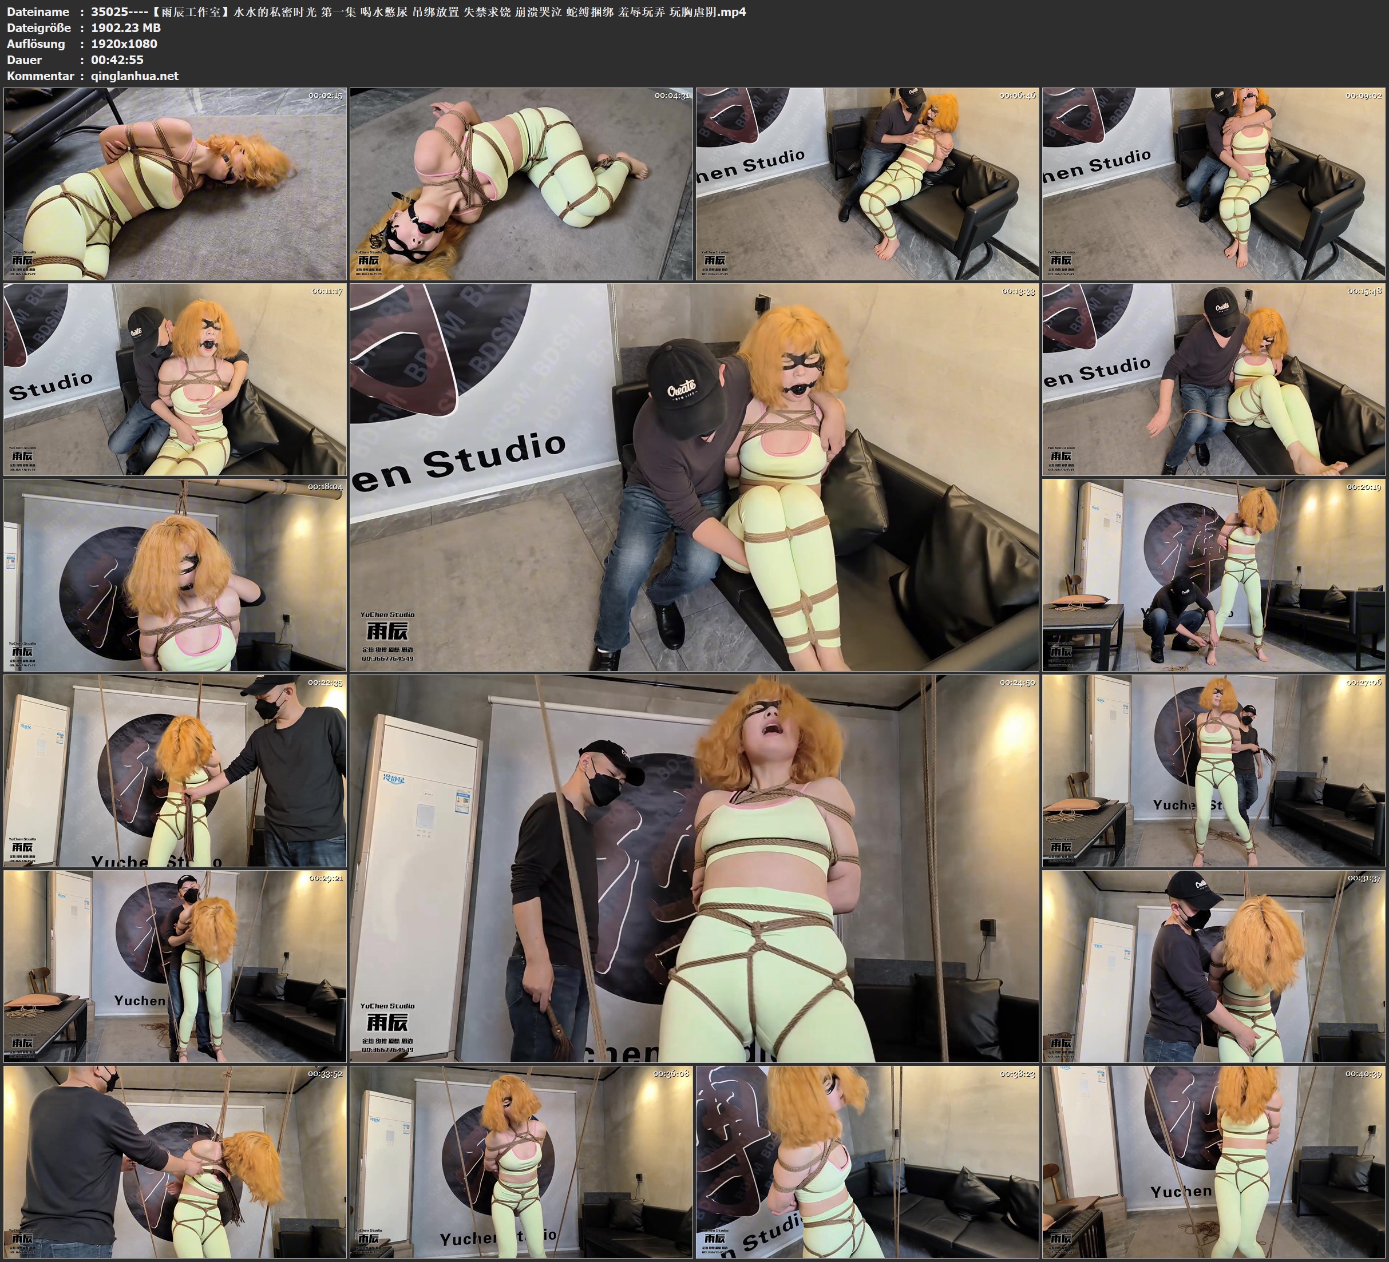
Task: Click the 1920x1080 resolution value
Action: pyautogui.click(x=124, y=43)
